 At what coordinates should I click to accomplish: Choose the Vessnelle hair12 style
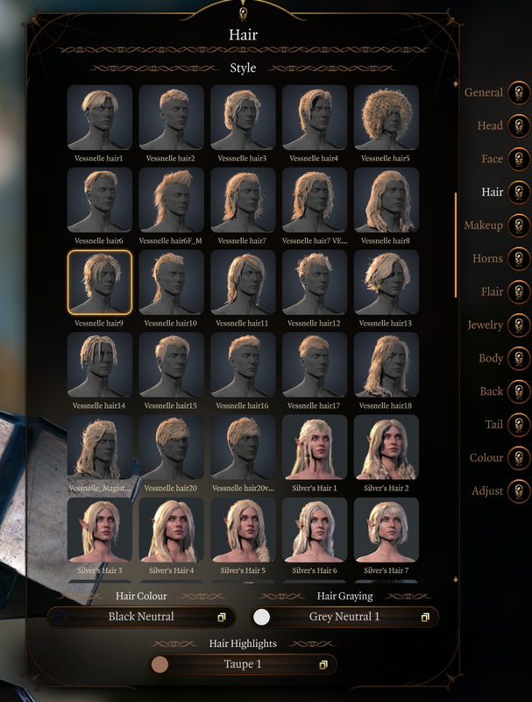(x=315, y=283)
